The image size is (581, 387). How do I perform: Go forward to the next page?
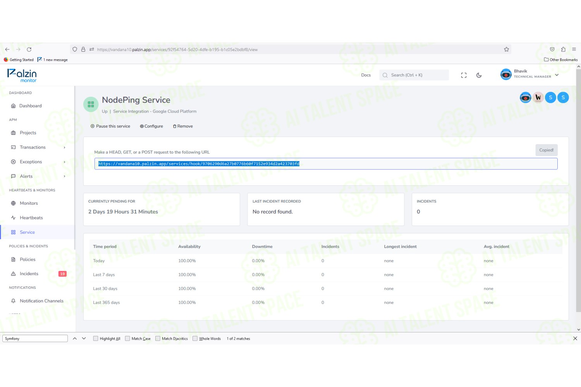(x=18, y=50)
